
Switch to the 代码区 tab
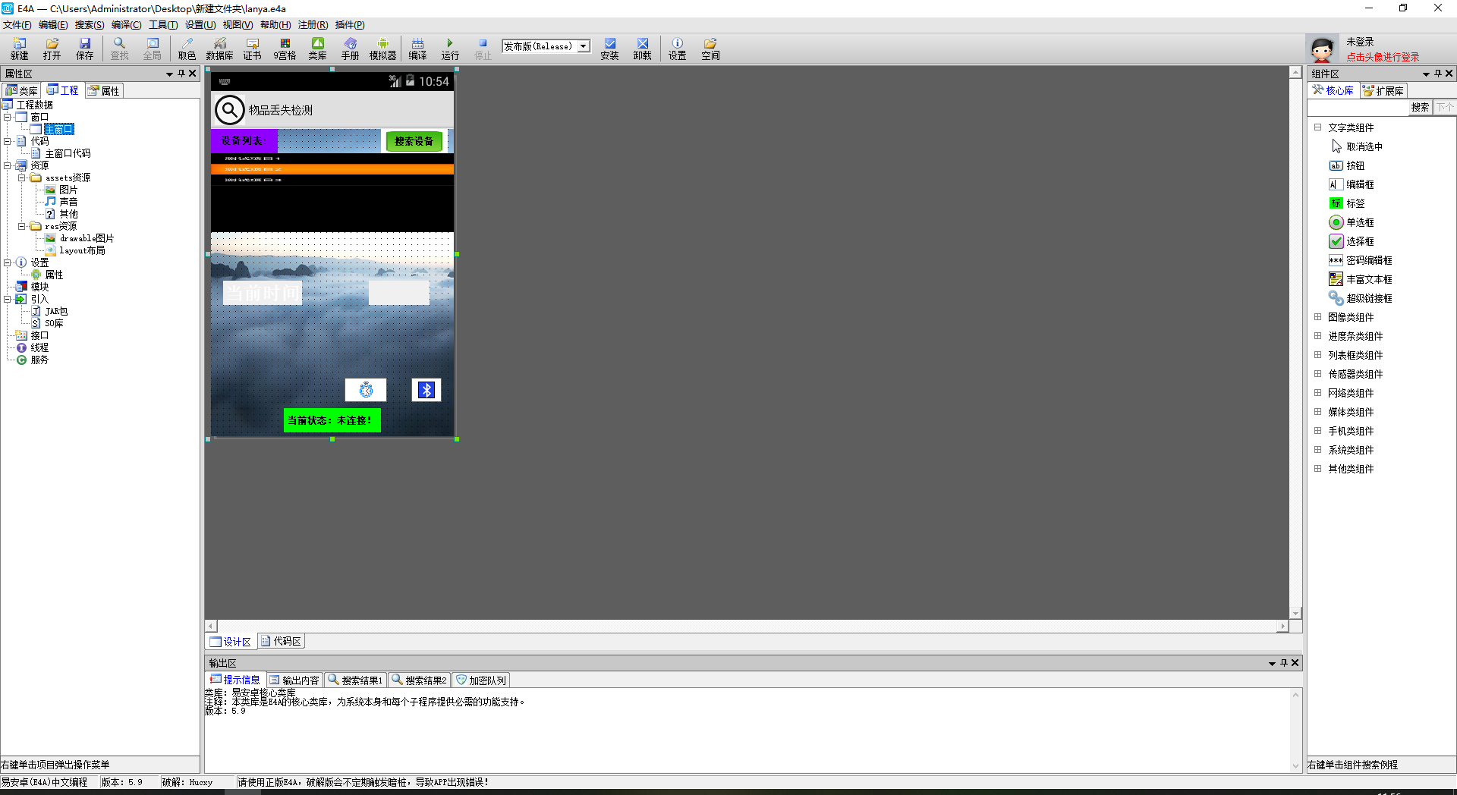click(281, 641)
